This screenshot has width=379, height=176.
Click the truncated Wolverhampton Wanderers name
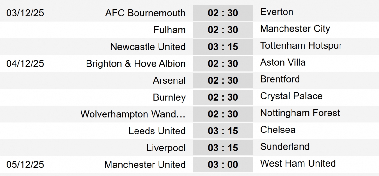(133, 114)
